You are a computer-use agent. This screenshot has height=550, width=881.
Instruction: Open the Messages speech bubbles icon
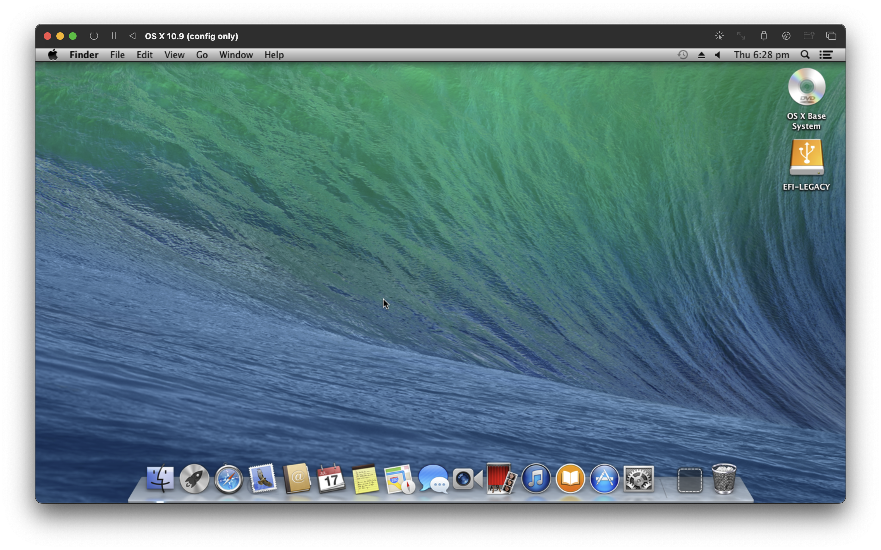[x=433, y=479]
